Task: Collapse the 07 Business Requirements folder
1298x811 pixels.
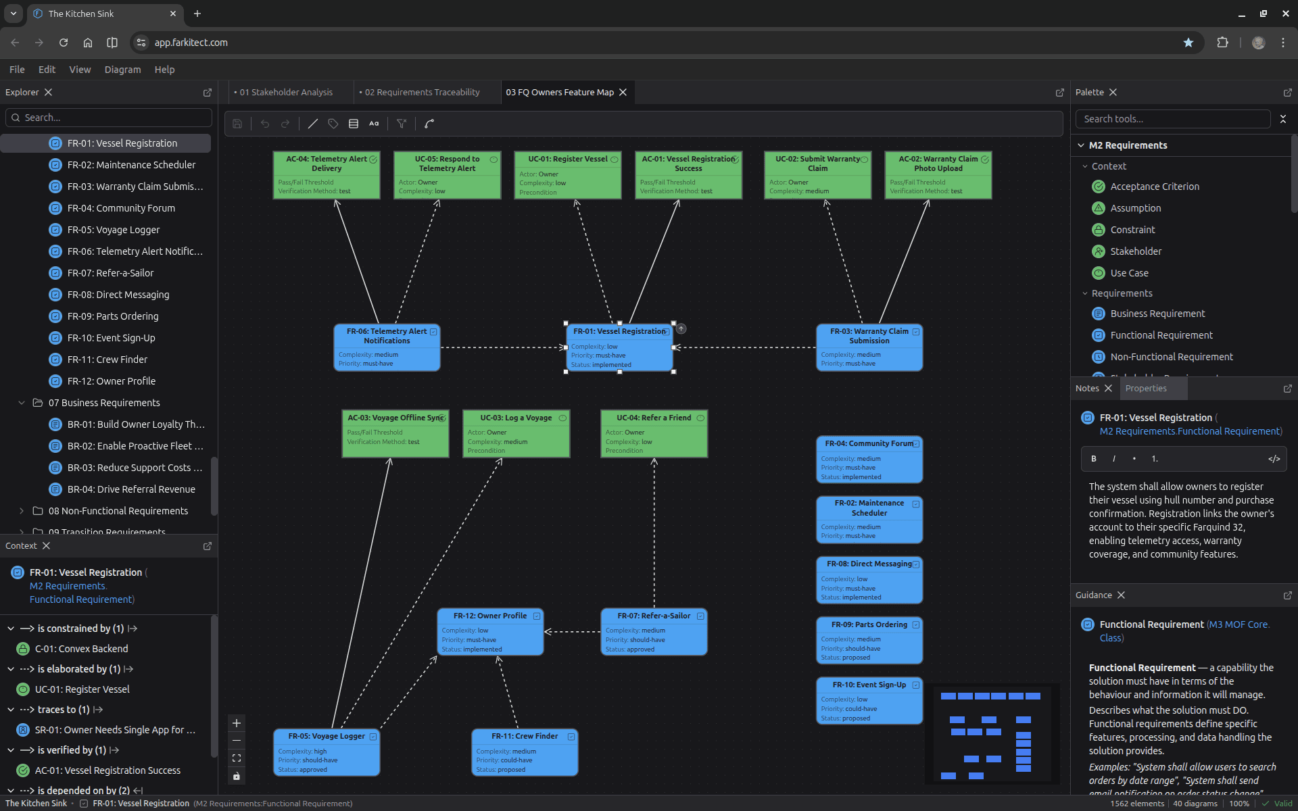Action: point(22,403)
